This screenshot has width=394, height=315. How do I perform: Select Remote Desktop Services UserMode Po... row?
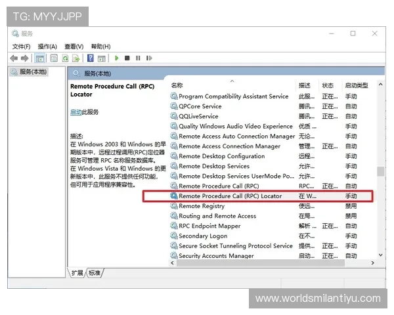(x=272, y=176)
